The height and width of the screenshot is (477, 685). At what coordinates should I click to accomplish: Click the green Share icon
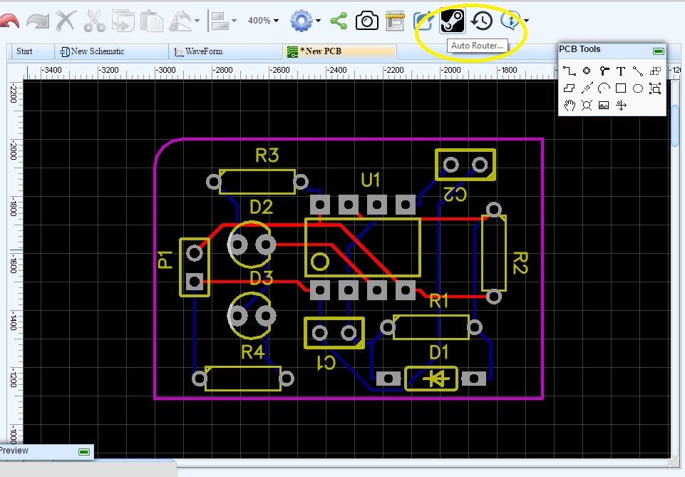click(x=339, y=21)
